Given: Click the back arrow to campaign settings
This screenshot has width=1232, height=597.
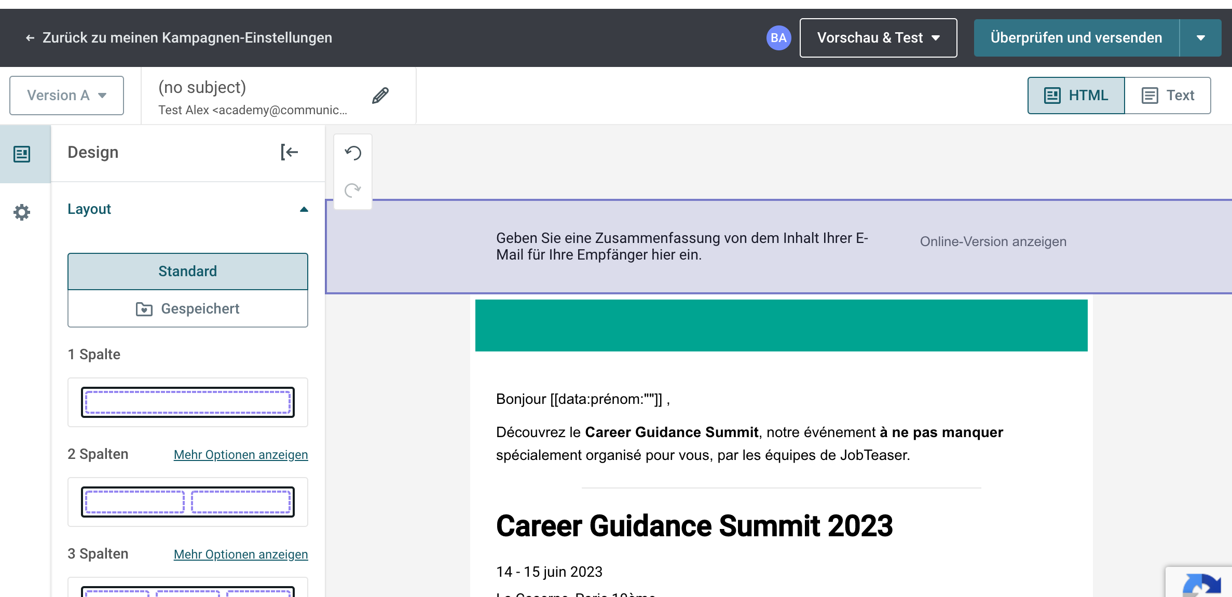Looking at the screenshot, I should 30,38.
